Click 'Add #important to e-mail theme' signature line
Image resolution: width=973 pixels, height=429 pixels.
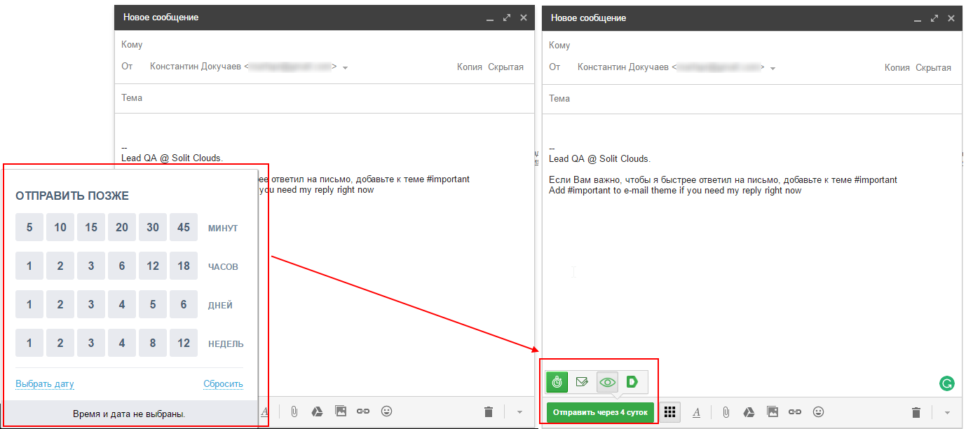coord(675,191)
